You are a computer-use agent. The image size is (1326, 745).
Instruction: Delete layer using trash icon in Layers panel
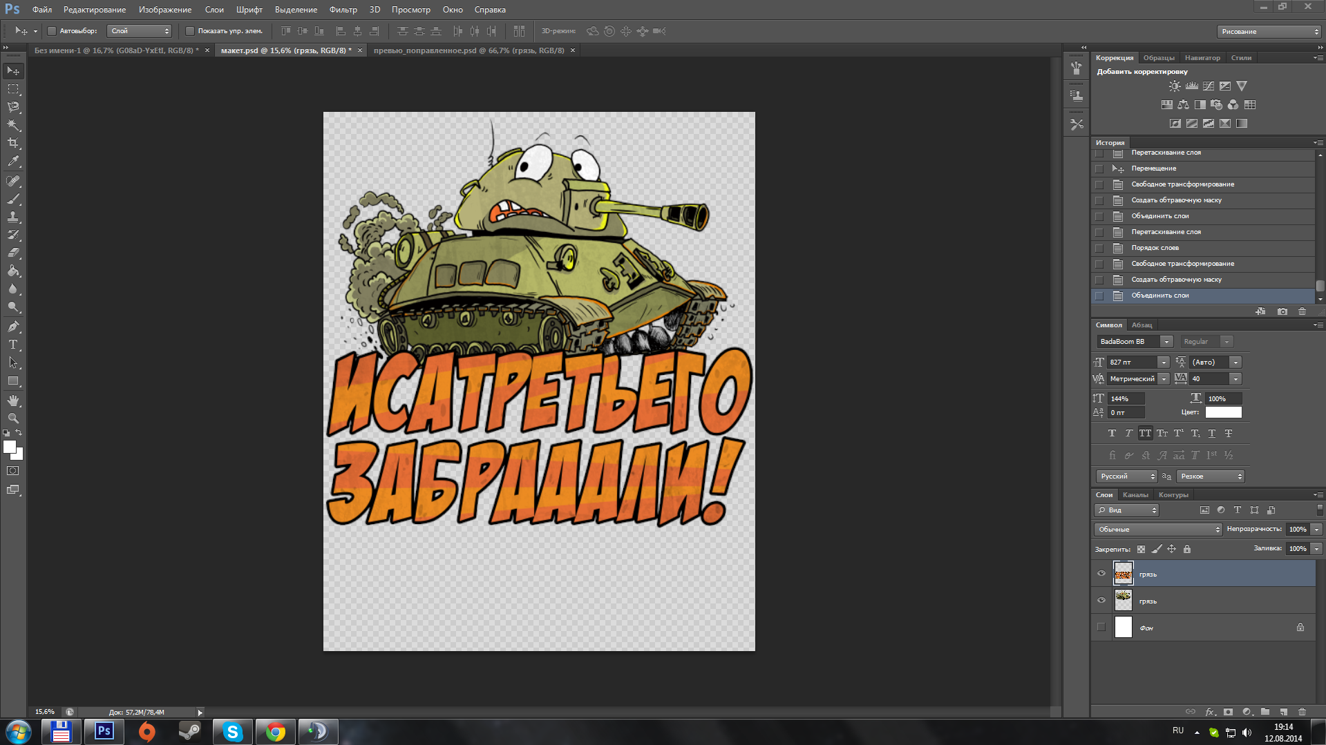tap(1302, 712)
